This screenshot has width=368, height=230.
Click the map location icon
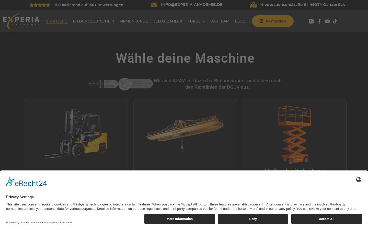(254, 5)
